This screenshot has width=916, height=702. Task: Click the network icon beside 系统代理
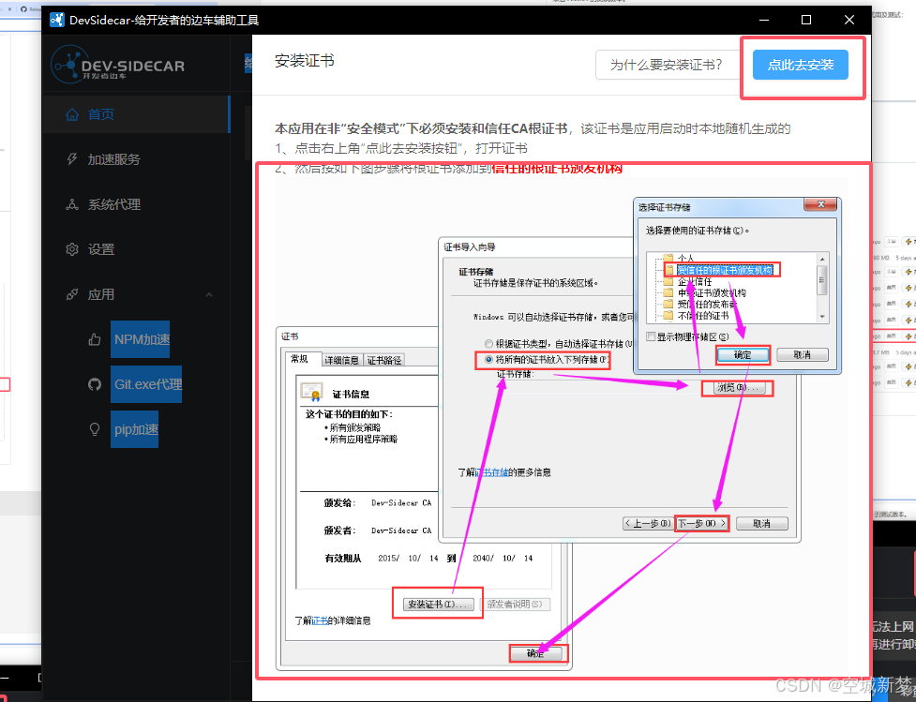click(72, 204)
